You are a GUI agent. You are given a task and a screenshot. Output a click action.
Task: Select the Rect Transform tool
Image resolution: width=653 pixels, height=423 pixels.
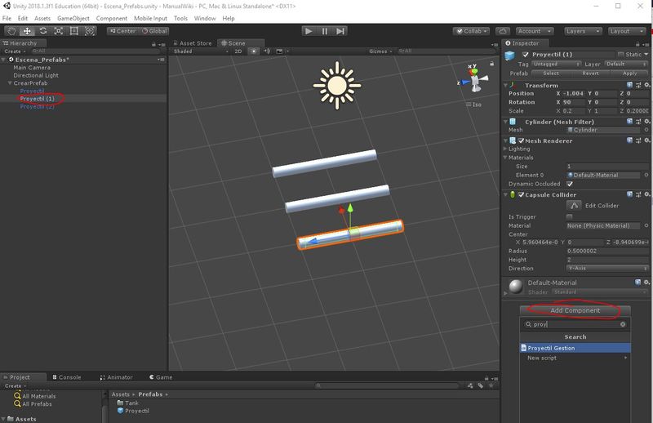(x=73, y=31)
